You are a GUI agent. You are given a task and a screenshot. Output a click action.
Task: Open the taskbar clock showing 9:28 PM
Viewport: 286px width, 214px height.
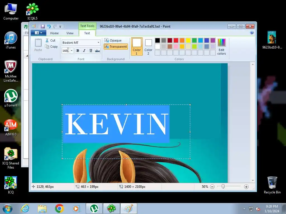pyautogui.click(x=272, y=209)
